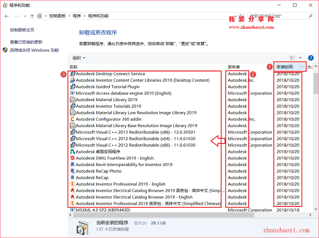The height and width of the screenshot is (238, 319).
Task: Go up one folder level
Action: point(32,16)
